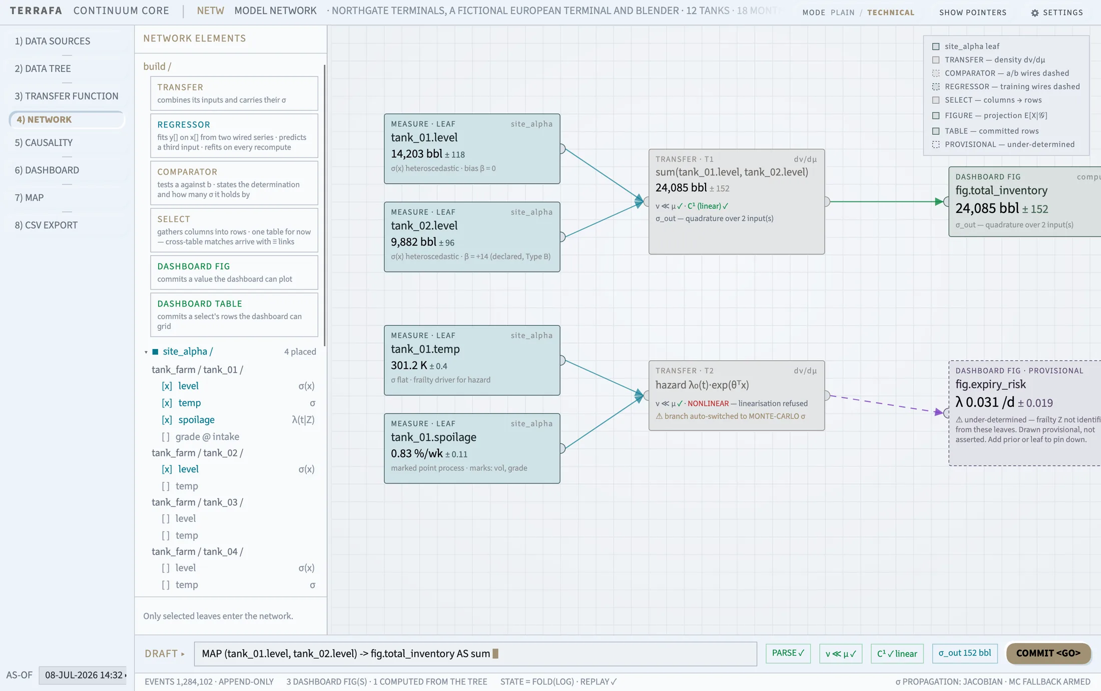This screenshot has width=1101, height=691.
Task: Click the COMPARATOR legend swatch
Action: (936, 73)
